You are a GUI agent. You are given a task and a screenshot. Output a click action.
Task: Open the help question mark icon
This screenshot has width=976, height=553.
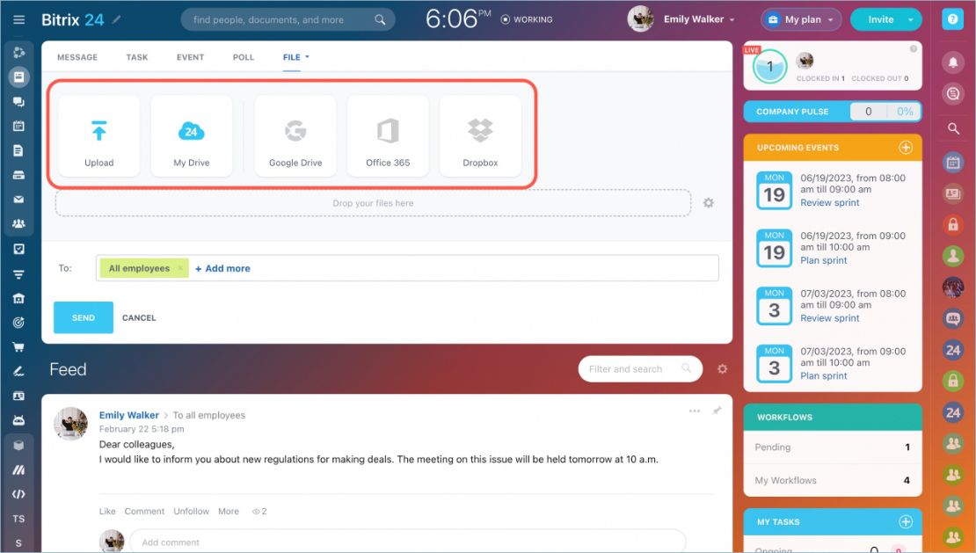click(x=952, y=19)
